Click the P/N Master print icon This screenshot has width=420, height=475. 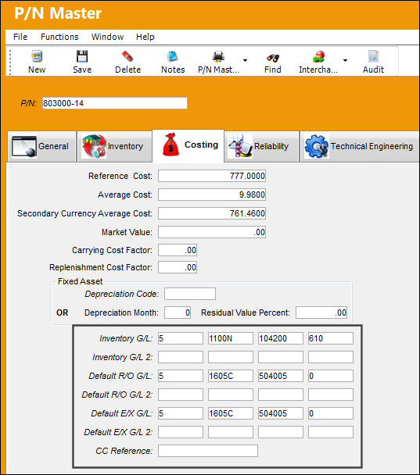tap(218, 56)
